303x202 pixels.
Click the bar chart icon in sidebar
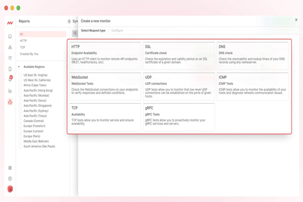(x=10, y=91)
